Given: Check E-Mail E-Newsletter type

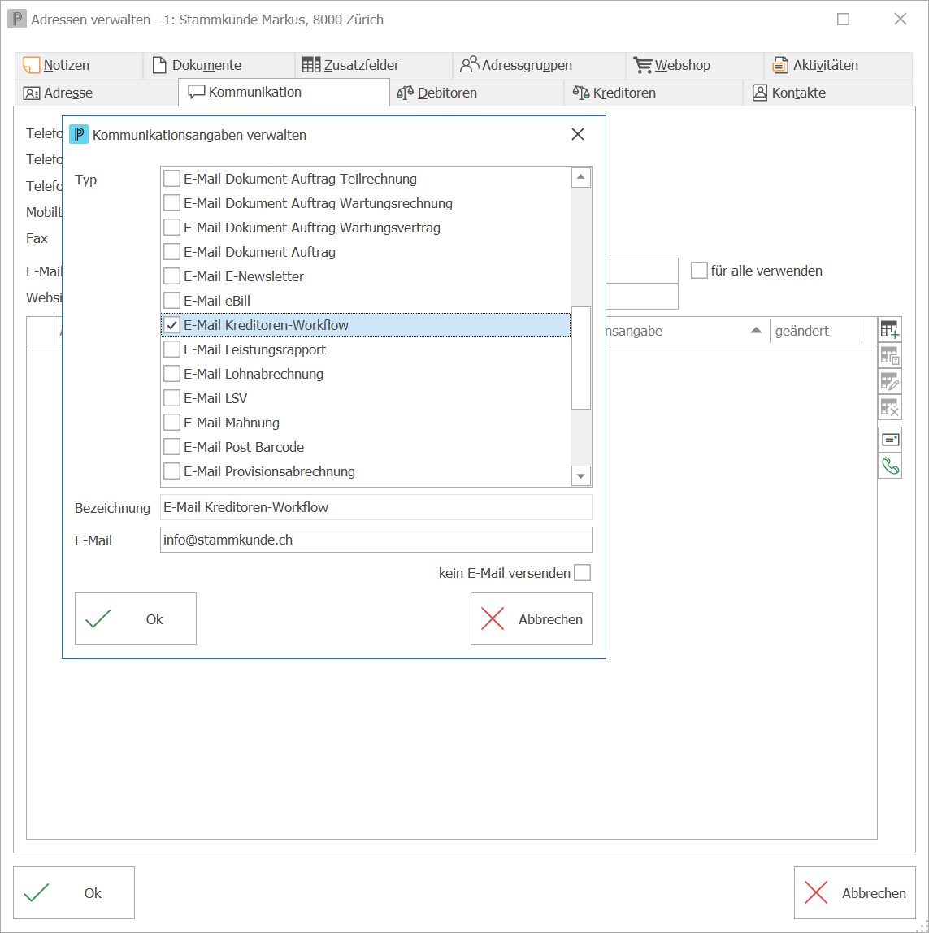Looking at the screenshot, I should tap(172, 276).
